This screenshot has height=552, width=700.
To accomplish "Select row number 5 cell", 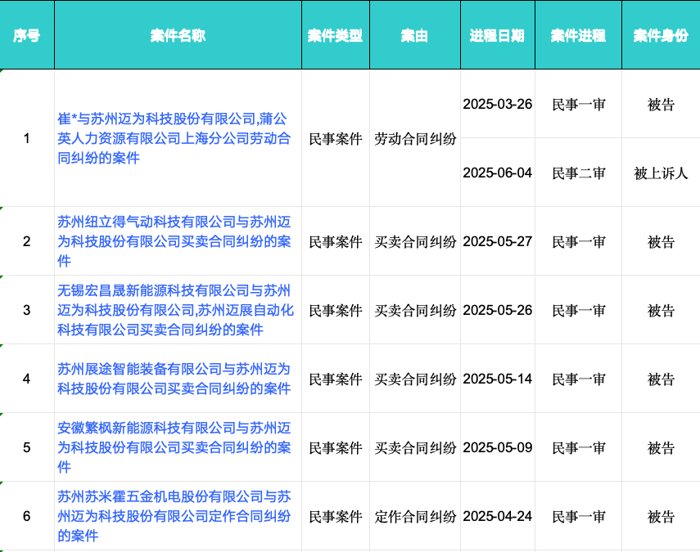I will (x=27, y=447).
